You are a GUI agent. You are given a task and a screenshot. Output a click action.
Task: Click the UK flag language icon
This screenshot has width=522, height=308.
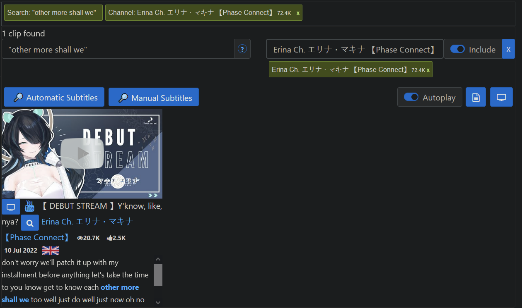tap(51, 251)
